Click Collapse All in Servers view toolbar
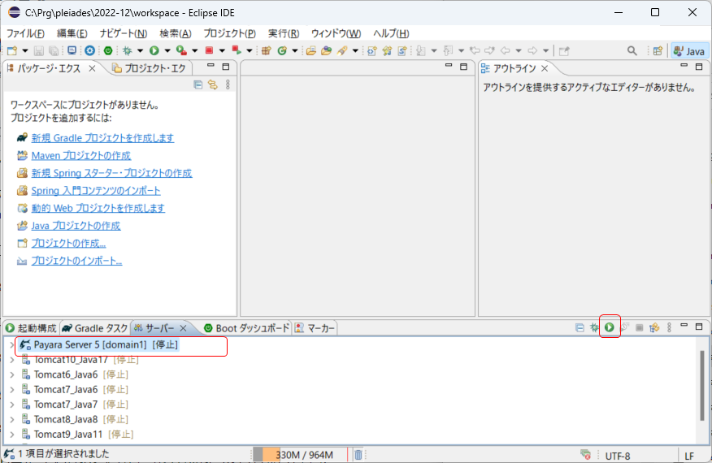The image size is (712, 463). click(x=580, y=327)
